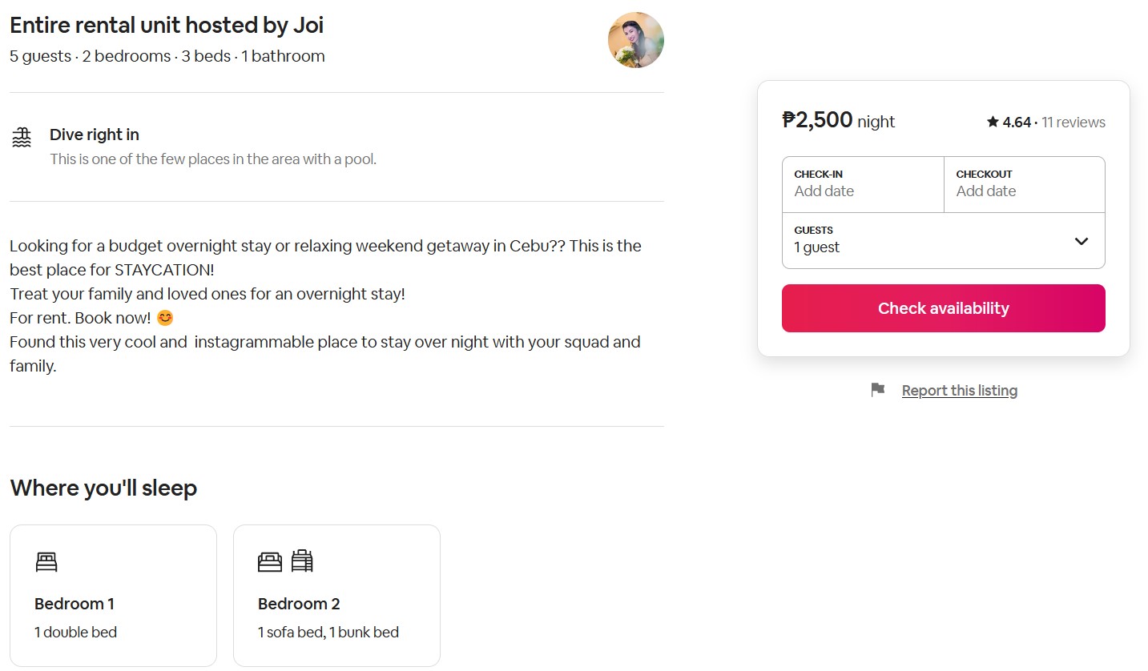Click the smiley emoji in the description

pyautogui.click(x=164, y=318)
